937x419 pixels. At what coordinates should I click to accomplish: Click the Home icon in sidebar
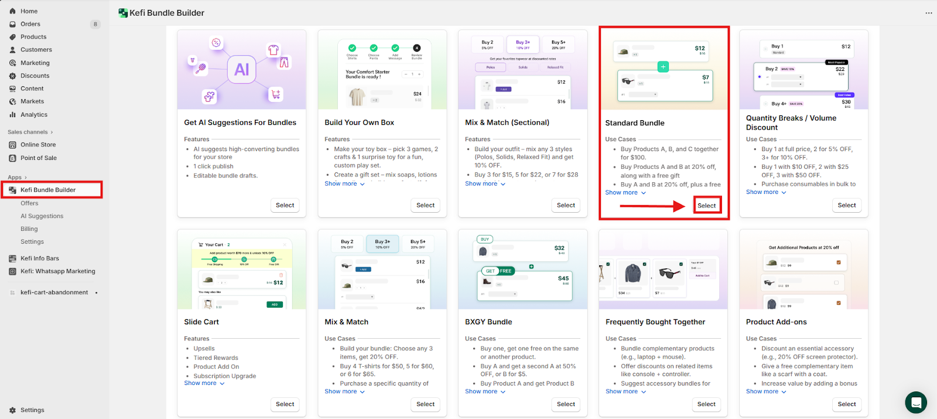12,11
